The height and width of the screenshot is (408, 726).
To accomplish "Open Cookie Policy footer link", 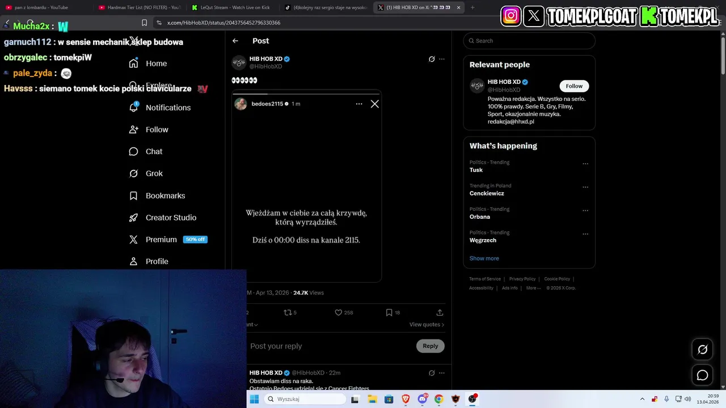I will point(557,279).
